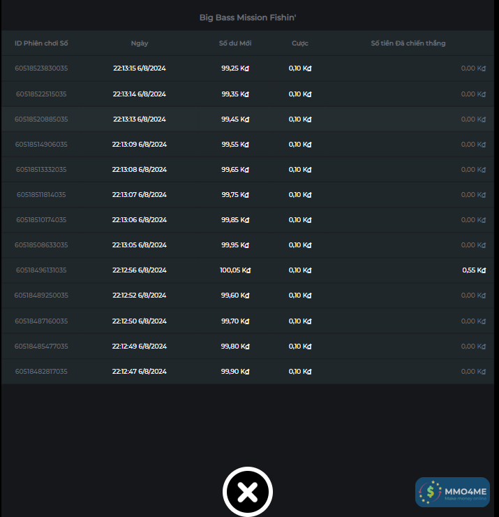499x517 pixels.
Task: Click 'Số tiền Đã chiến thắng' column header
Action: (408, 43)
